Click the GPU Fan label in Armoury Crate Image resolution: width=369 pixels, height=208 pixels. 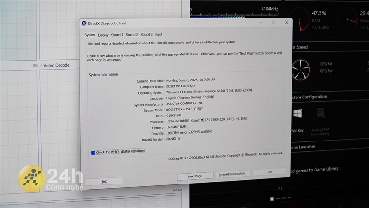click(327, 71)
